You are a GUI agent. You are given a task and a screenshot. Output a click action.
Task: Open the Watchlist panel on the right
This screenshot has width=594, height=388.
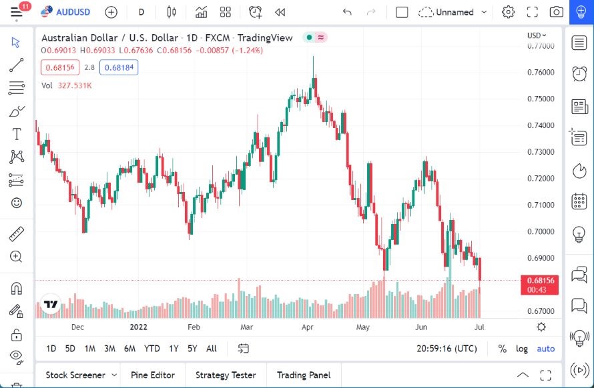pyautogui.click(x=578, y=43)
